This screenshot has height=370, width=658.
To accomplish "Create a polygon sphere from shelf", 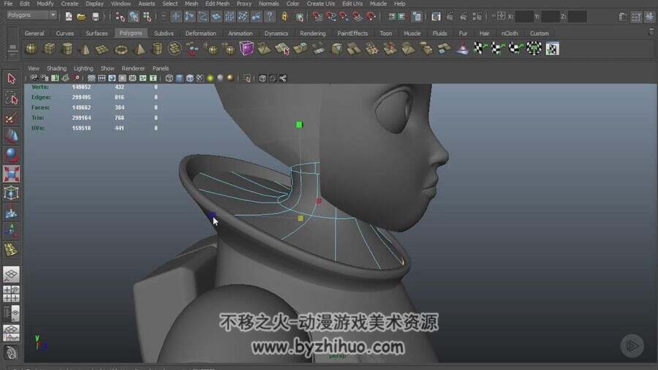I will point(31,49).
